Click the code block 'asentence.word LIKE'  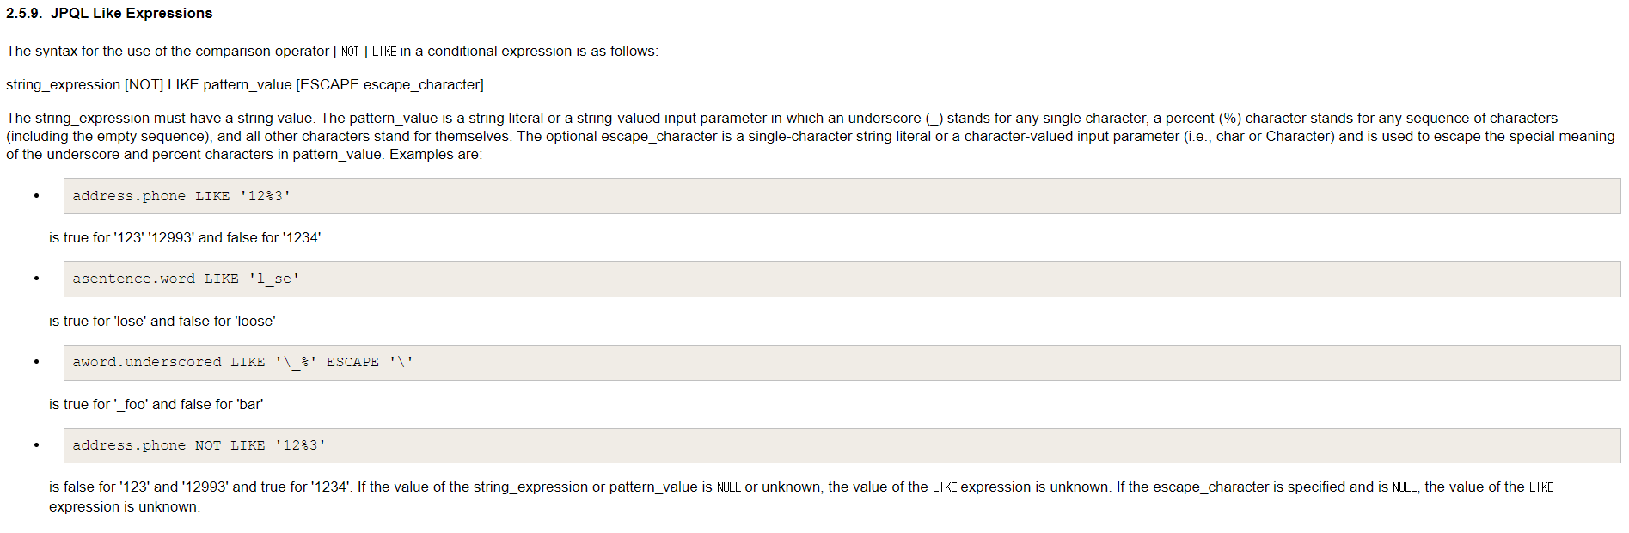click(842, 279)
